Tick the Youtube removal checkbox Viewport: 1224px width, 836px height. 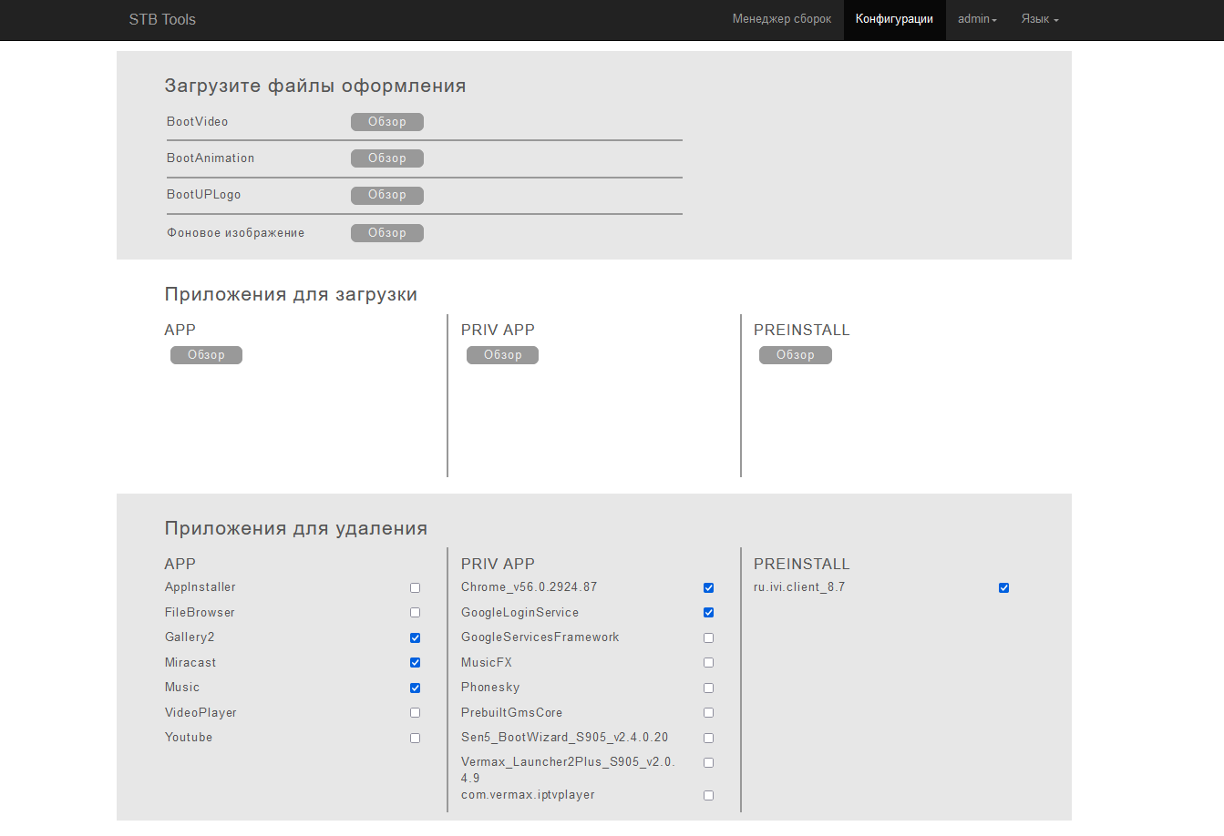click(415, 739)
